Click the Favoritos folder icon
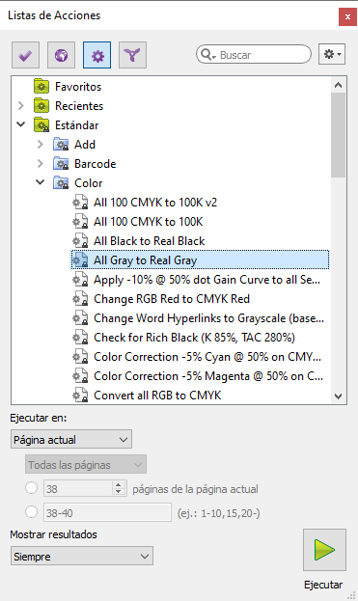Image resolution: width=358 pixels, height=601 pixels. coord(41,87)
